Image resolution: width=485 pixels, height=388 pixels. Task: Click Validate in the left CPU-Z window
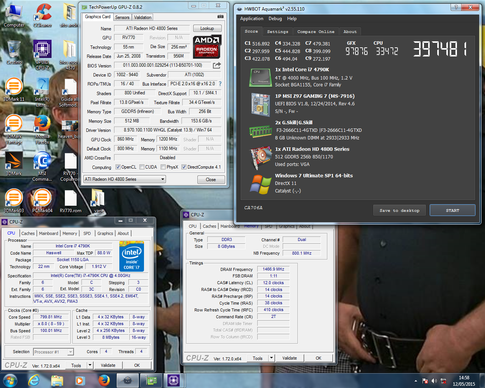pyautogui.click(x=108, y=365)
